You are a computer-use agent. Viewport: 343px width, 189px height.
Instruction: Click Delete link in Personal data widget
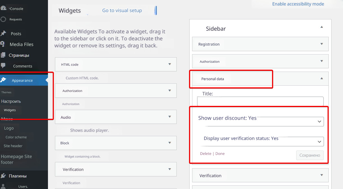click(206, 154)
